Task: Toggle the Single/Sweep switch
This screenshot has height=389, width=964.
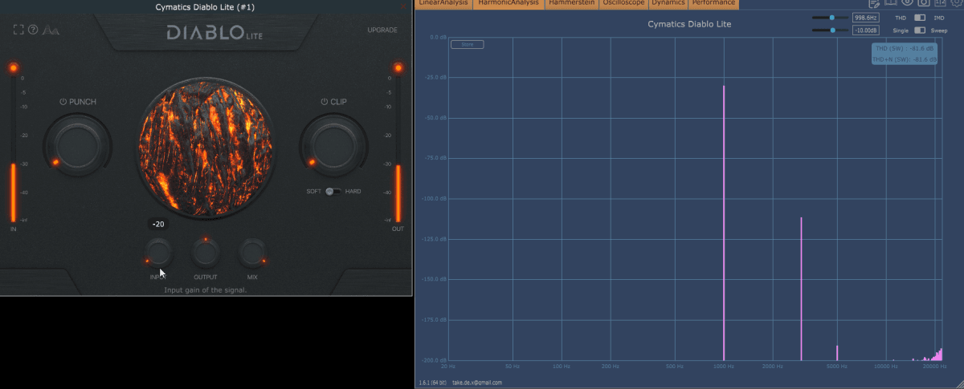Action: (x=920, y=30)
